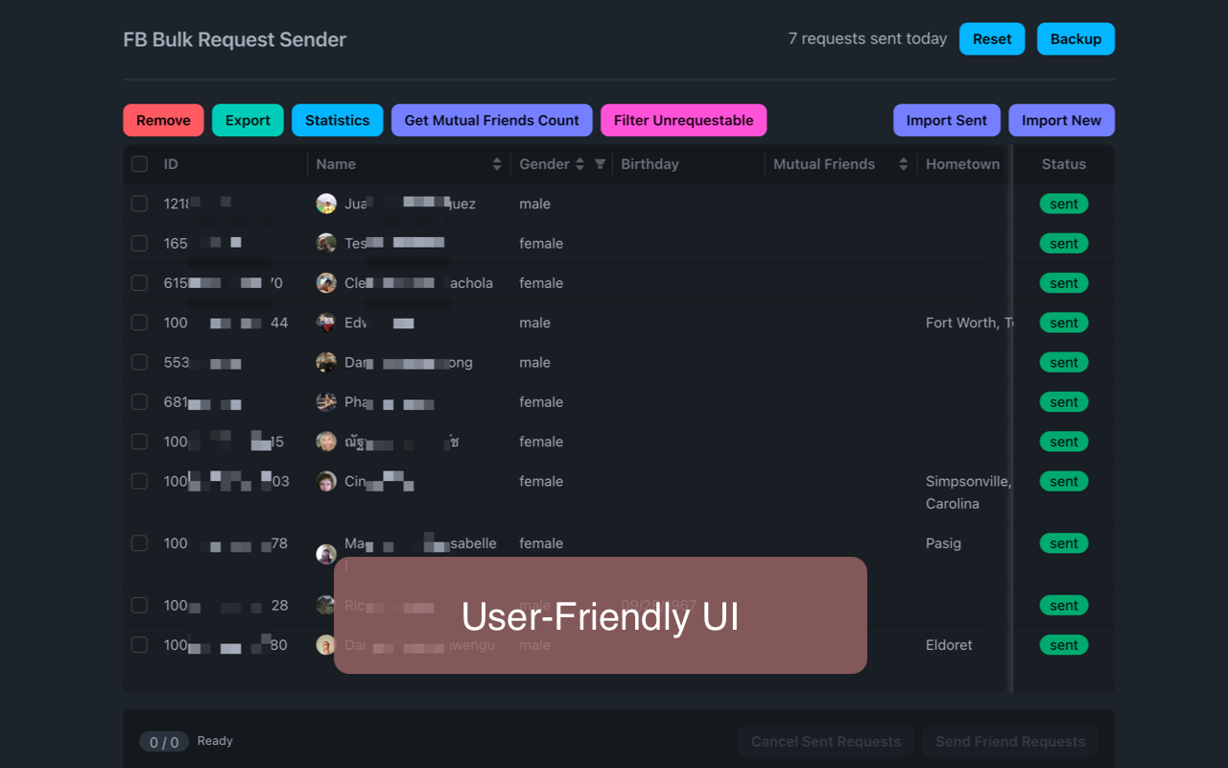Image resolution: width=1228 pixels, height=768 pixels.
Task: Check the Pasig row checkbox
Action: pyautogui.click(x=139, y=543)
